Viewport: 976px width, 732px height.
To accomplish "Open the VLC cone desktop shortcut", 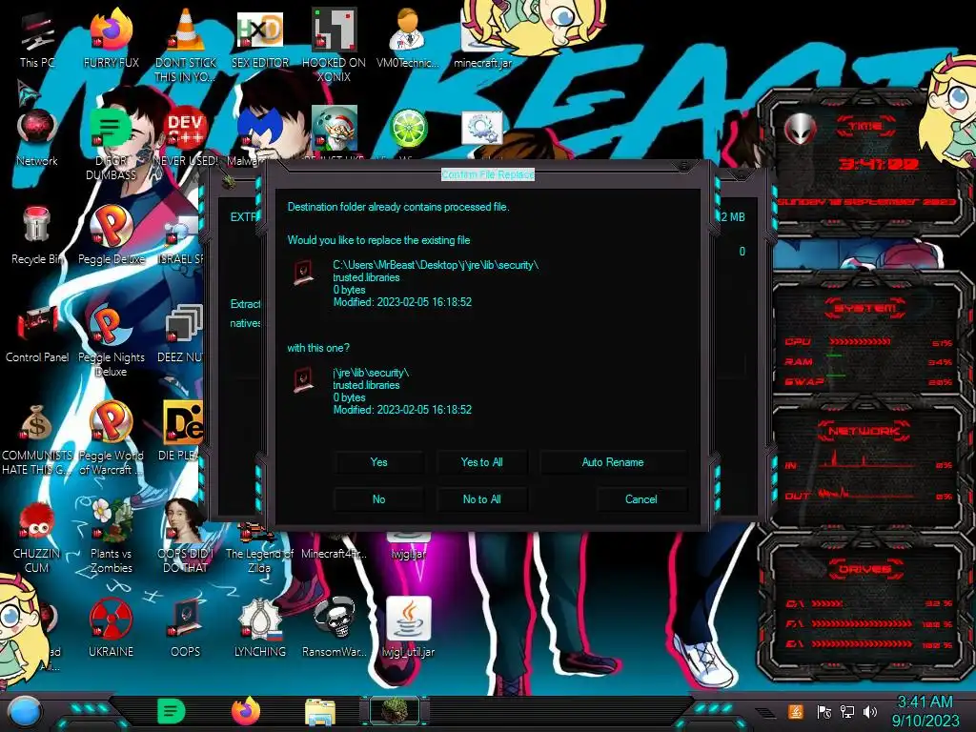I will pos(186,44).
